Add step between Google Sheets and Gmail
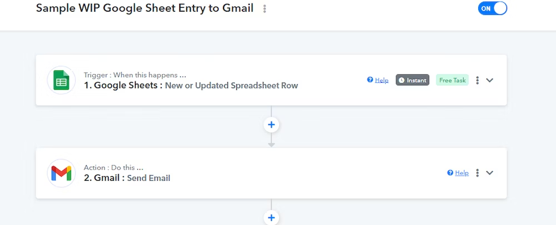The height and width of the screenshot is (225, 556). (271, 125)
